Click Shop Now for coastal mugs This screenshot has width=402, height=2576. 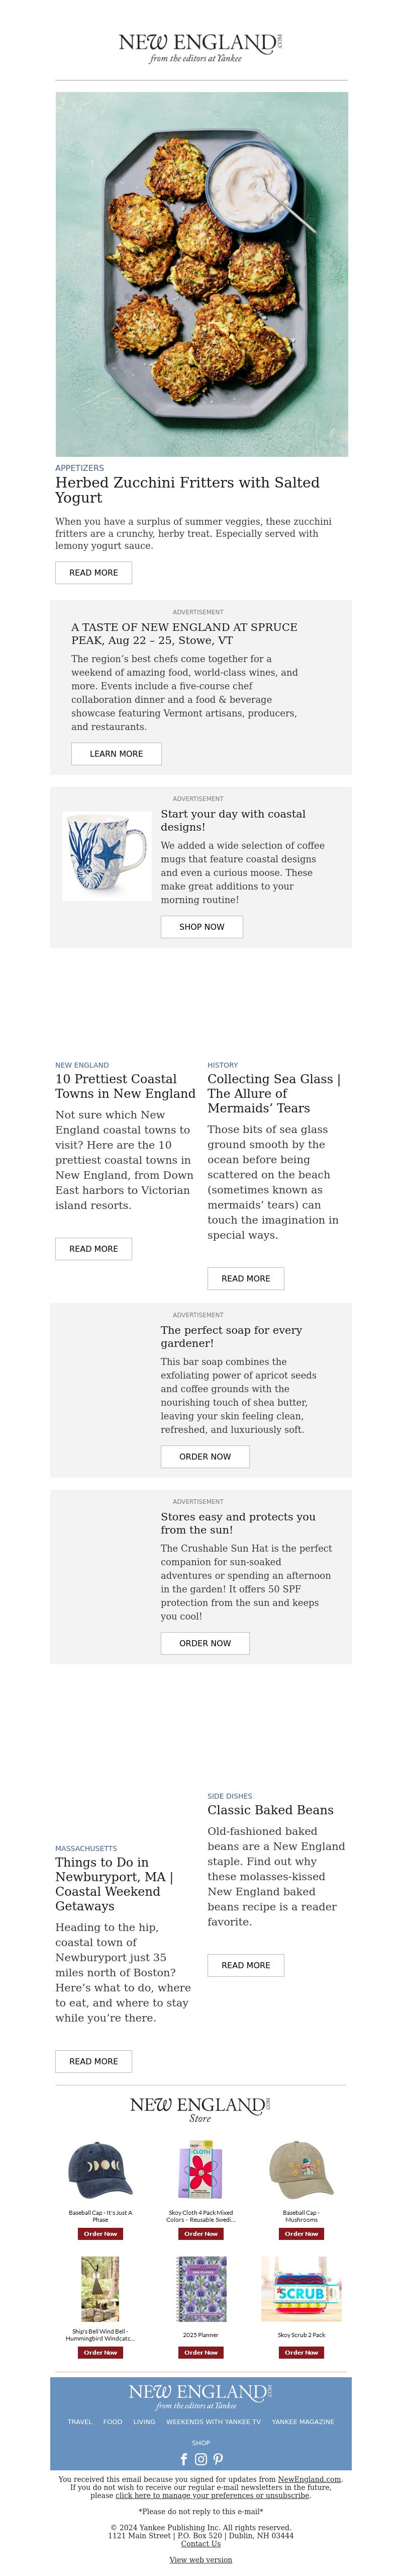(x=202, y=927)
